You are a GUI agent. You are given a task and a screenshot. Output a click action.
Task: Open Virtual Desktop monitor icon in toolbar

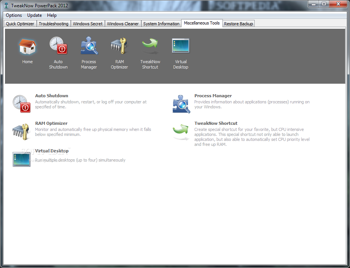pyautogui.click(x=181, y=46)
